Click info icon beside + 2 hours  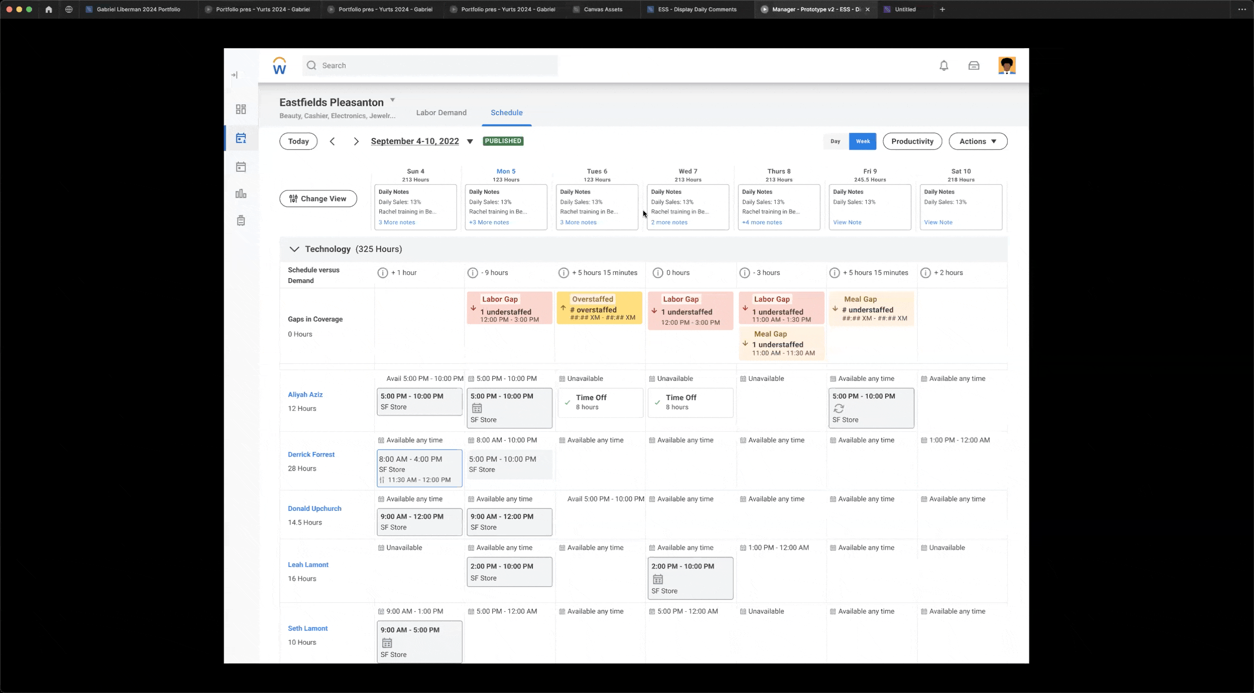point(925,273)
